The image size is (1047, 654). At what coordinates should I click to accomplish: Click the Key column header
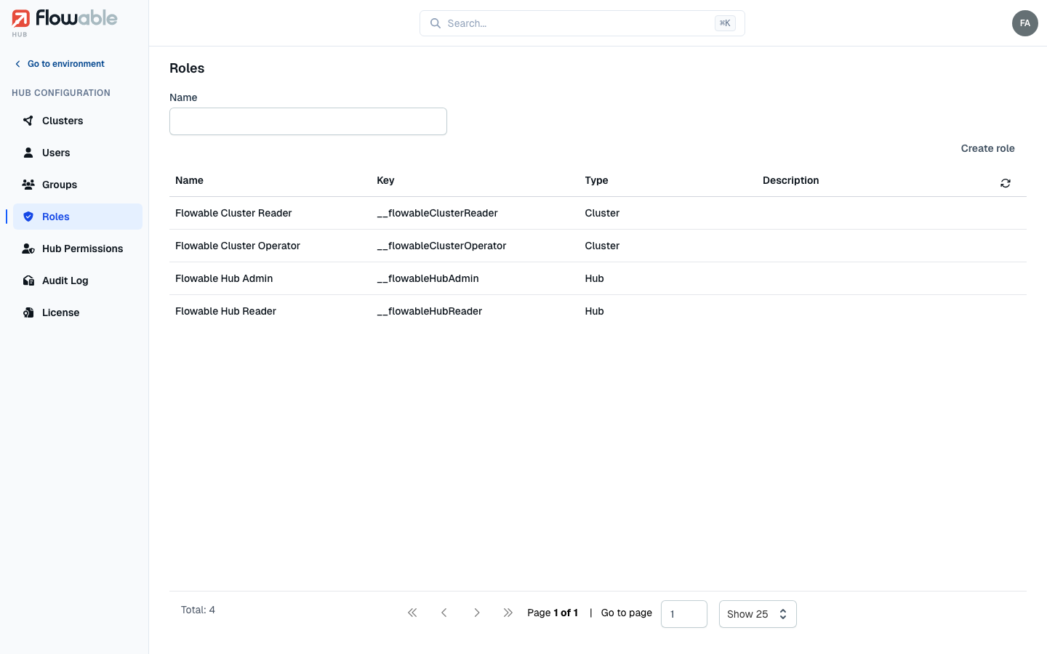tap(385, 180)
